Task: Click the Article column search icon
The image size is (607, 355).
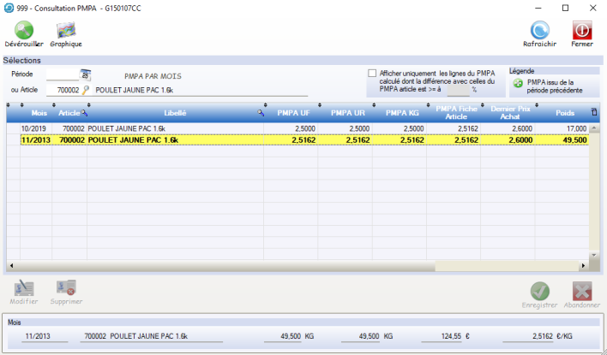Action: (85, 112)
